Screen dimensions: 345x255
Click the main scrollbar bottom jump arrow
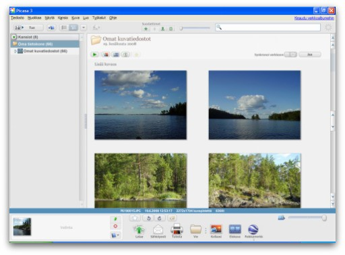pos(333,204)
